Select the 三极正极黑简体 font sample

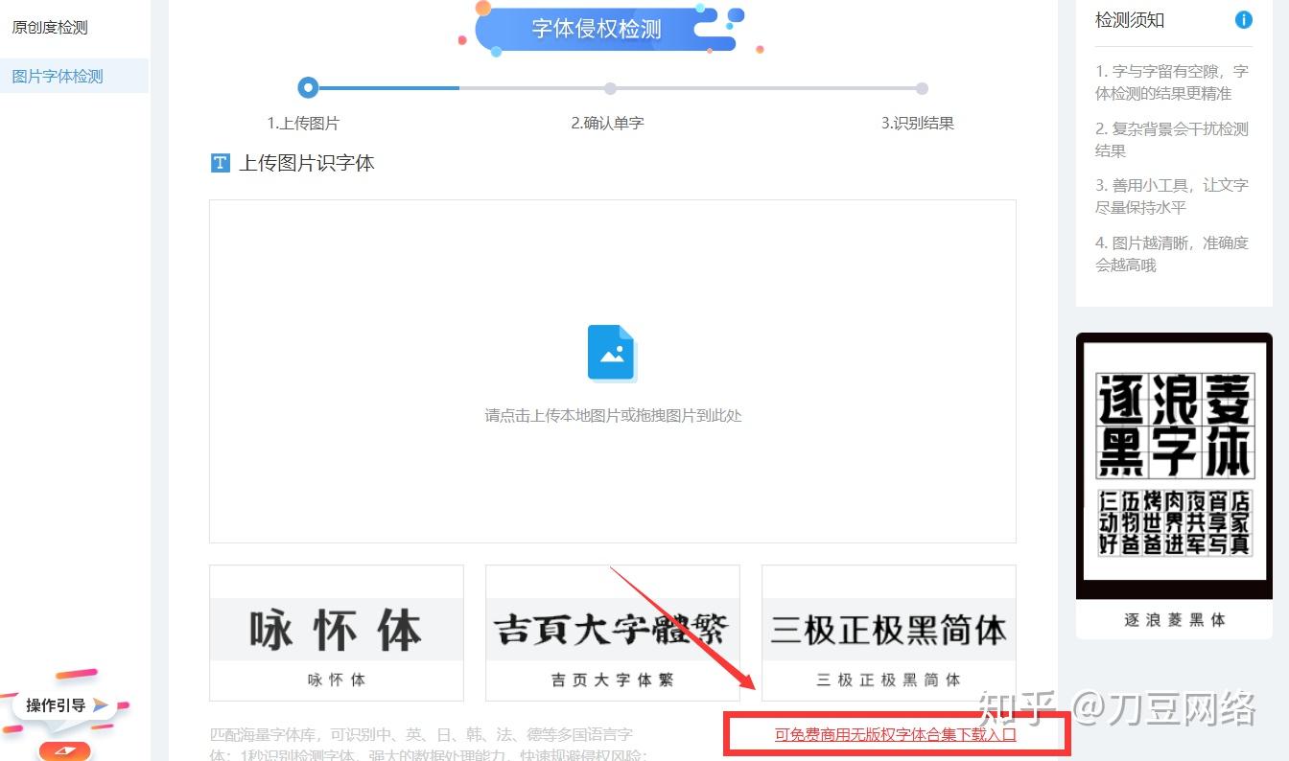tap(888, 633)
